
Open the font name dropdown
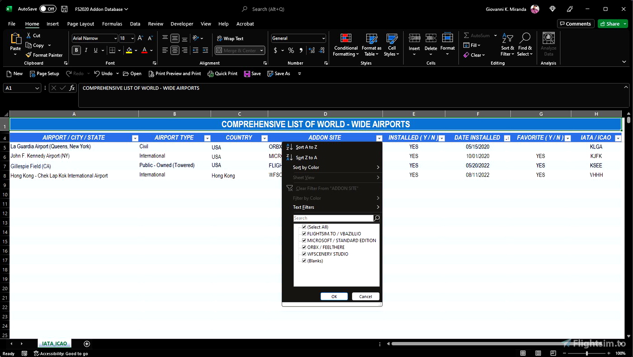point(115,38)
